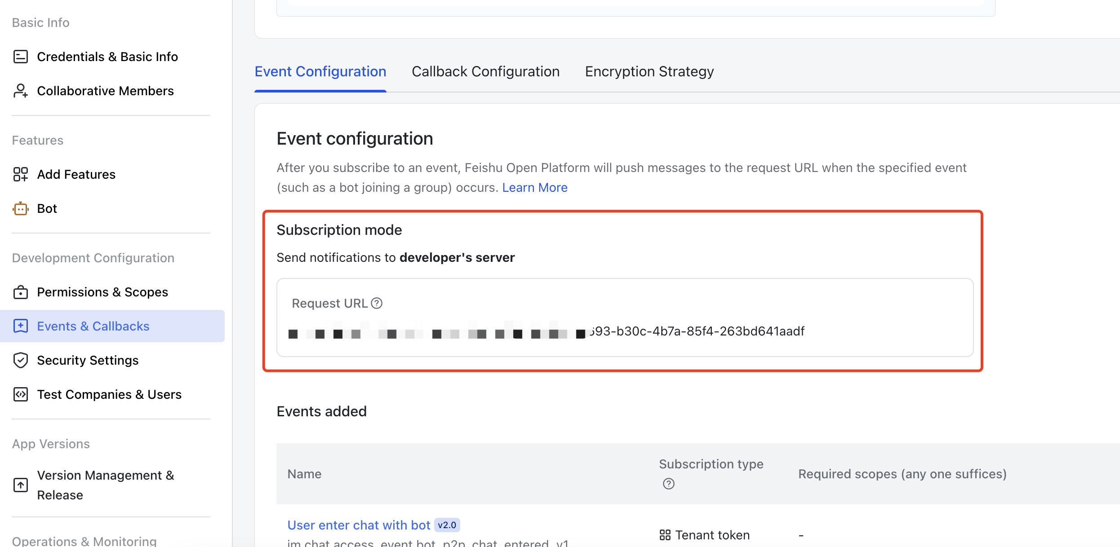This screenshot has height=547, width=1120.
Task: Click the Request URL value field
Action: pos(625,331)
